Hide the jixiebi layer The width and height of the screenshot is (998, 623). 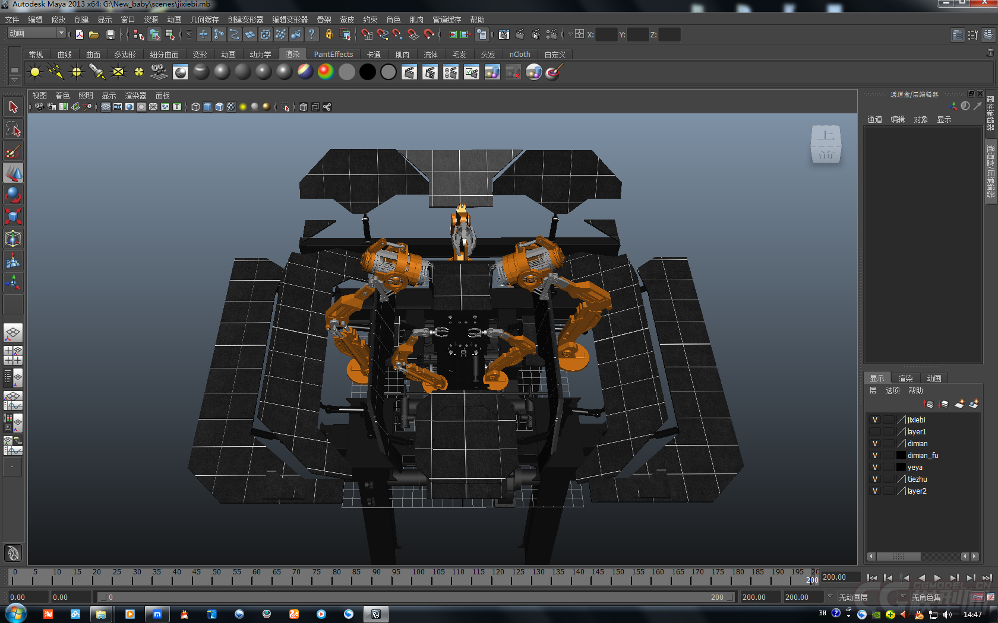[874, 420]
